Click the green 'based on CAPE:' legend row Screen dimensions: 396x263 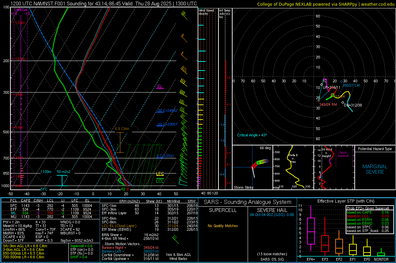point(368,212)
